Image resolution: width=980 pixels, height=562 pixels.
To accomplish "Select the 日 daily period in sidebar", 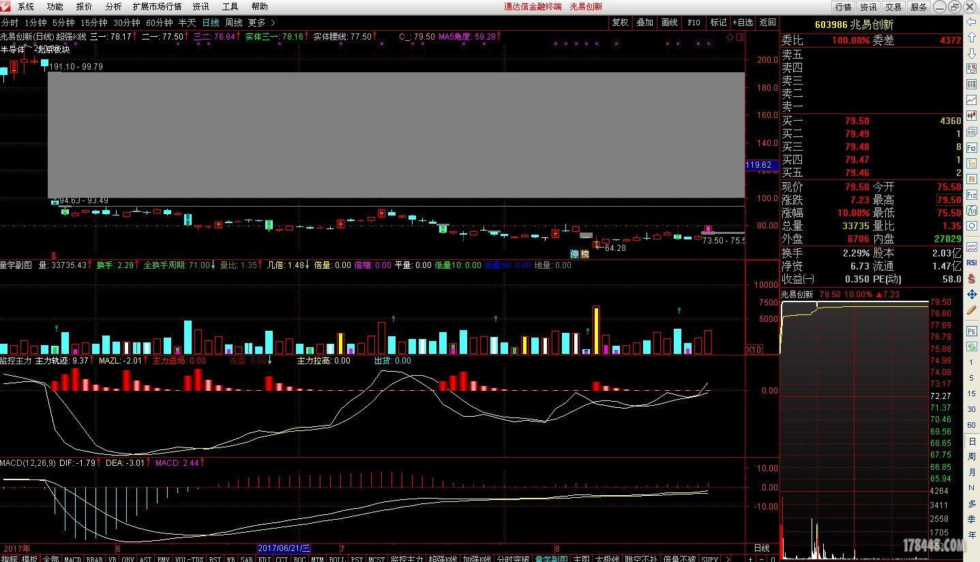I will pyautogui.click(x=972, y=441).
